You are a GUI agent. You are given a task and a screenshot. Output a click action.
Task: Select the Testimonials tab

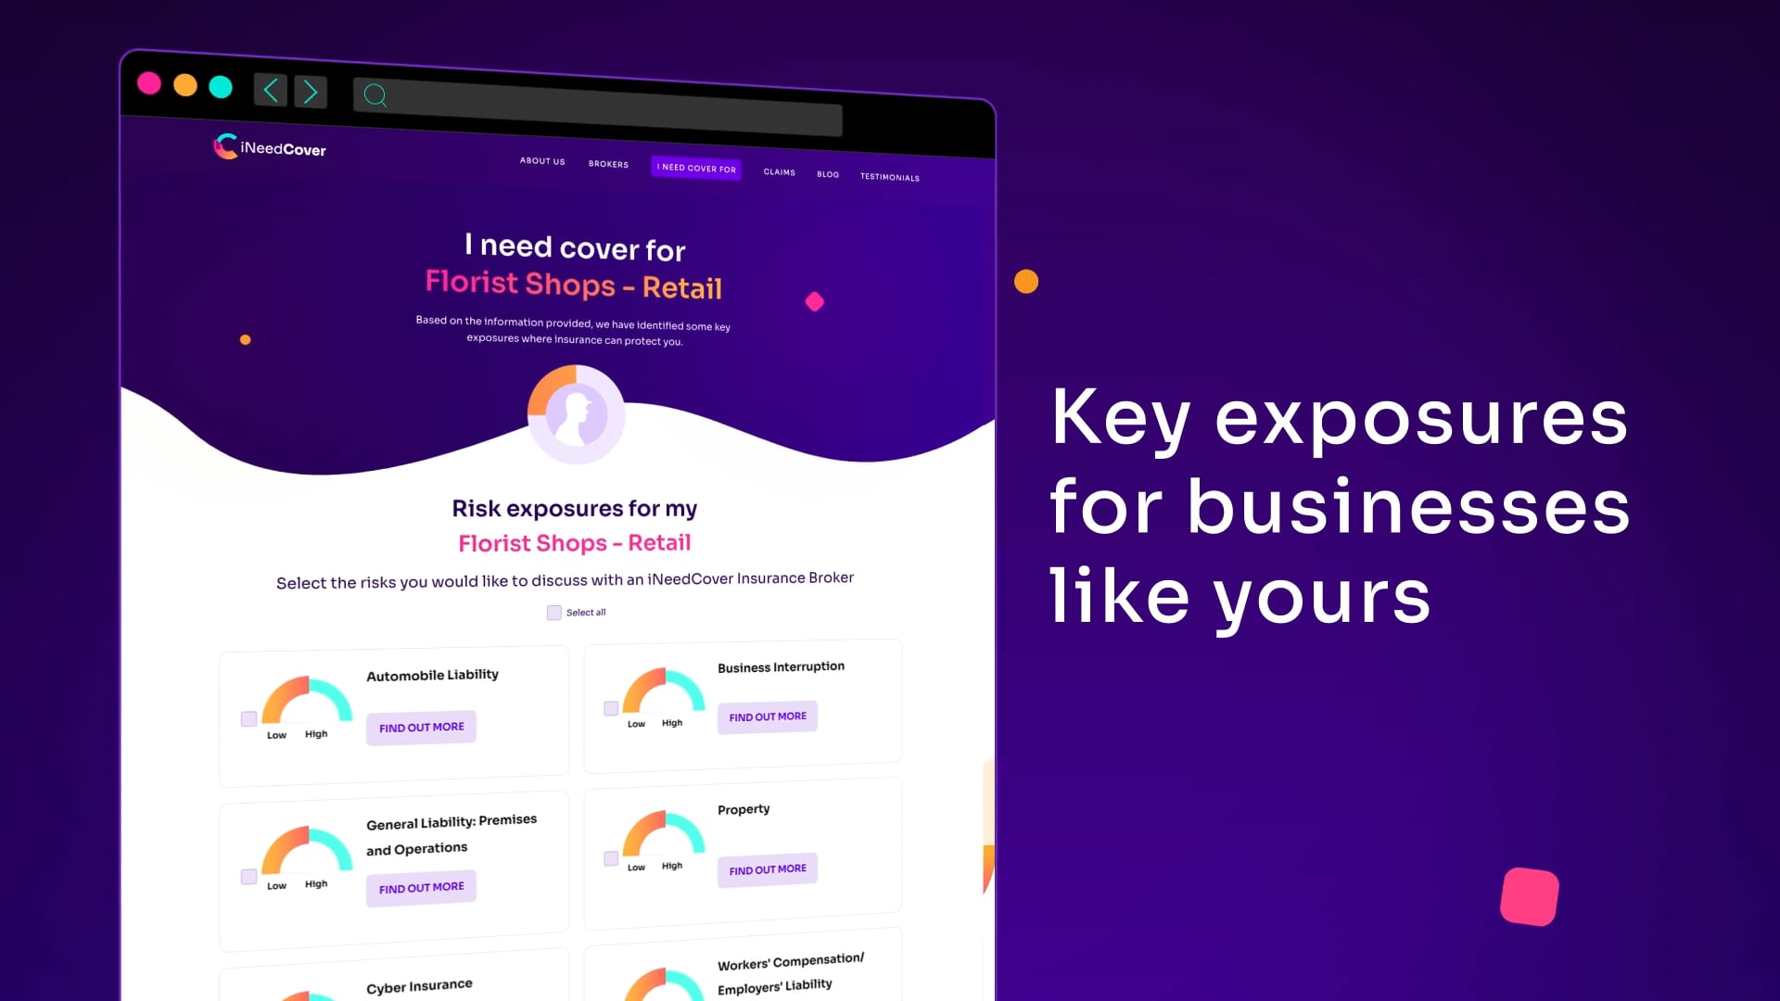point(890,177)
